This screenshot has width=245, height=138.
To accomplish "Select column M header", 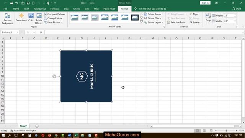I will [x=153, y=38].
